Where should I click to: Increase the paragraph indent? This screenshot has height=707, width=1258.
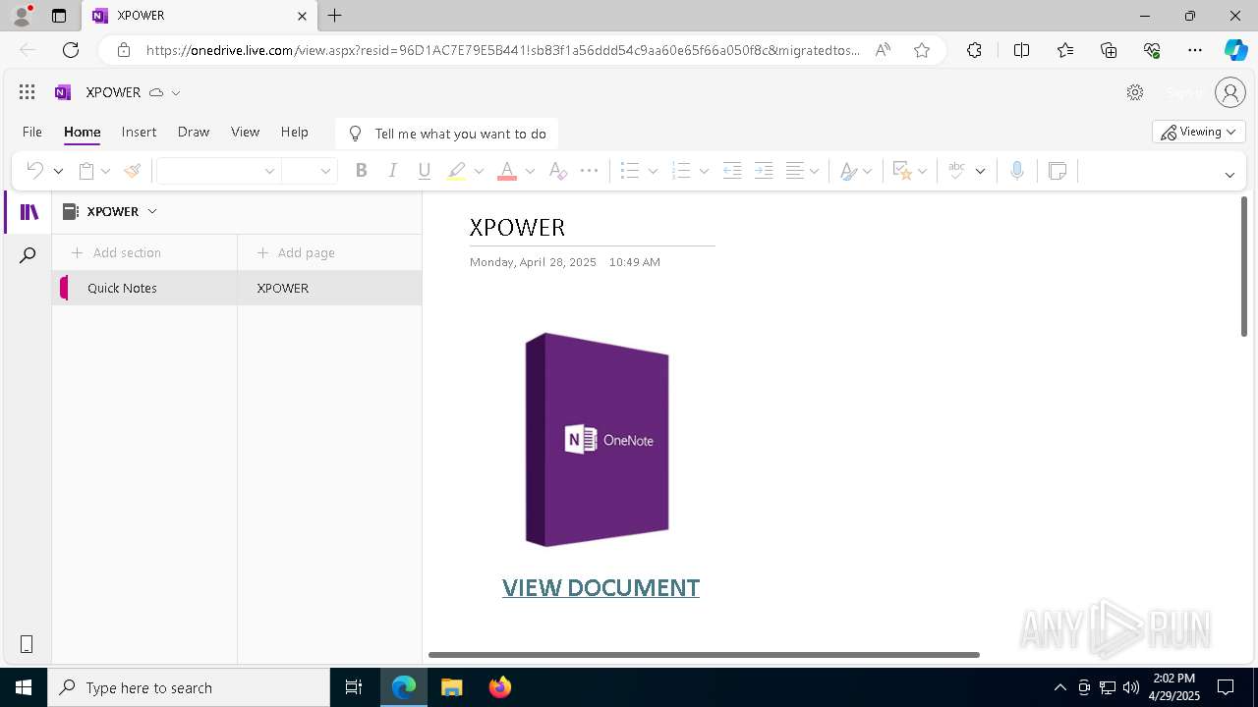pyautogui.click(x=764, y=171)
